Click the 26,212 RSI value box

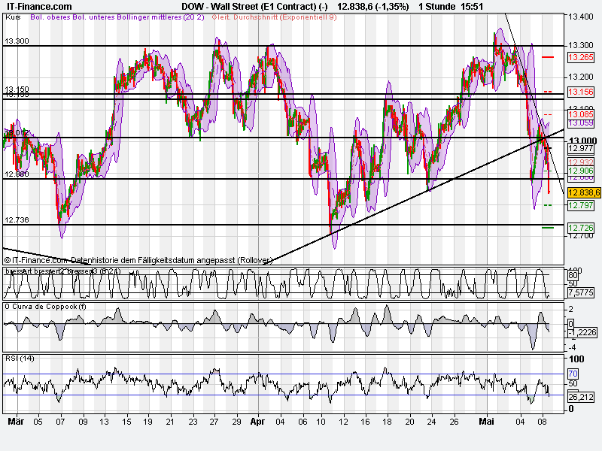pyautogui.click(x=581, y=397)
